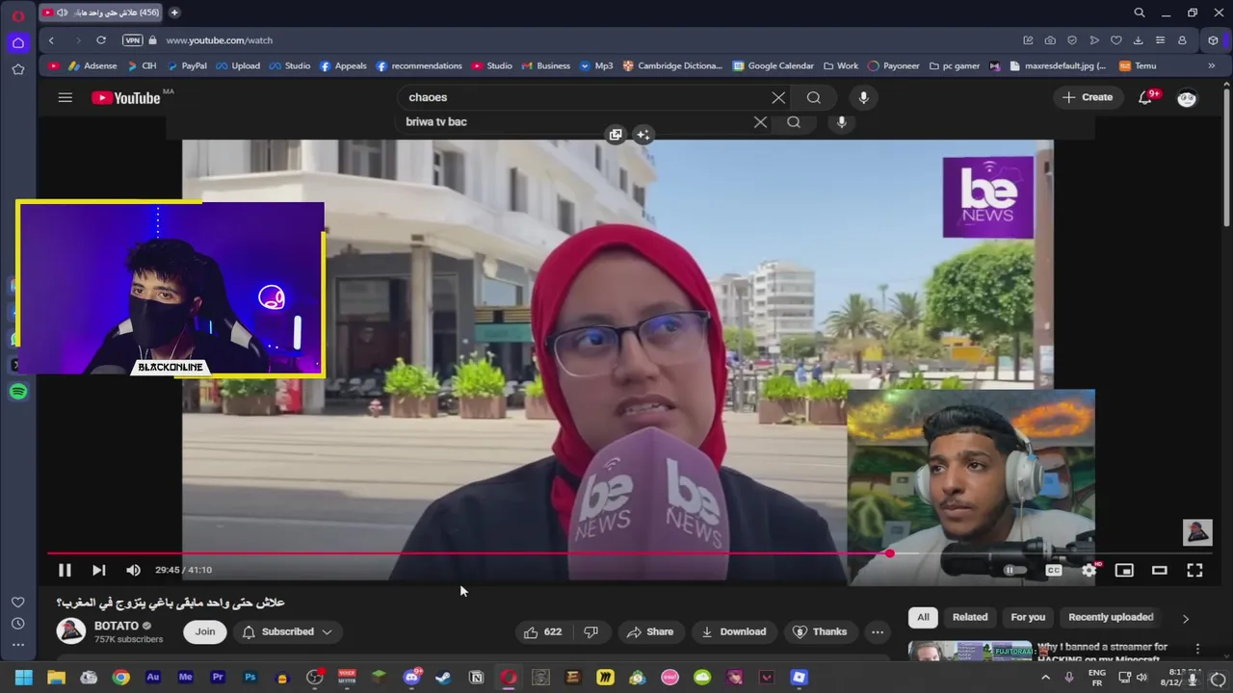Open the account avatar menu
This screenshot has width=1233, height=693.
point(1187,97)
